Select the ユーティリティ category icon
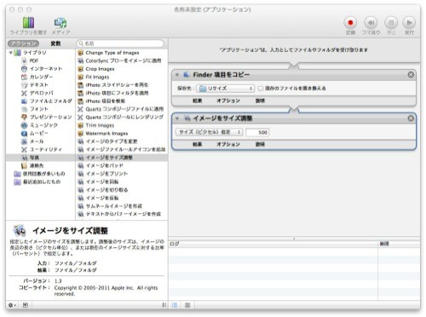The height and width of the screenshot is (317, 426). (25, 149)
